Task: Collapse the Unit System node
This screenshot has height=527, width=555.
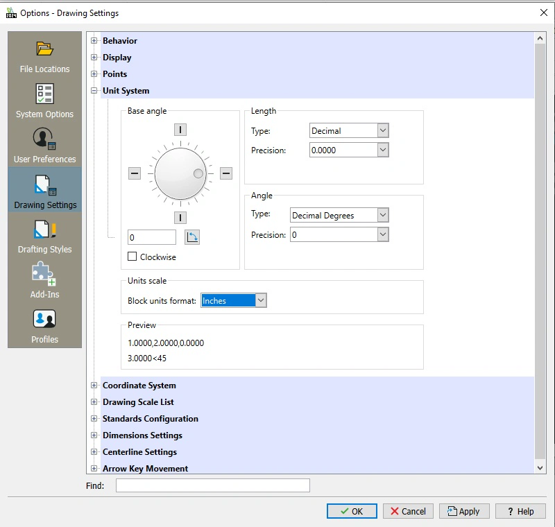Action: [94, 91]
